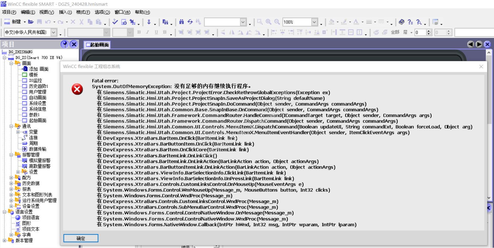494x248 pixels.
Task: Open an existing project via folder icon
Action: [x=31, y=22]
